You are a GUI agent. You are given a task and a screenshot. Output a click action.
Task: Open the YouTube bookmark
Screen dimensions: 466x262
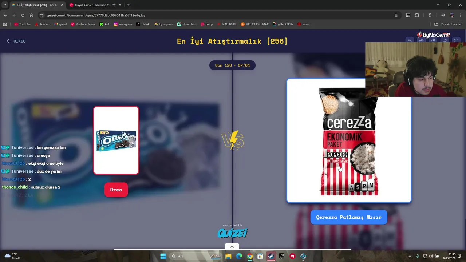(22, 24)
